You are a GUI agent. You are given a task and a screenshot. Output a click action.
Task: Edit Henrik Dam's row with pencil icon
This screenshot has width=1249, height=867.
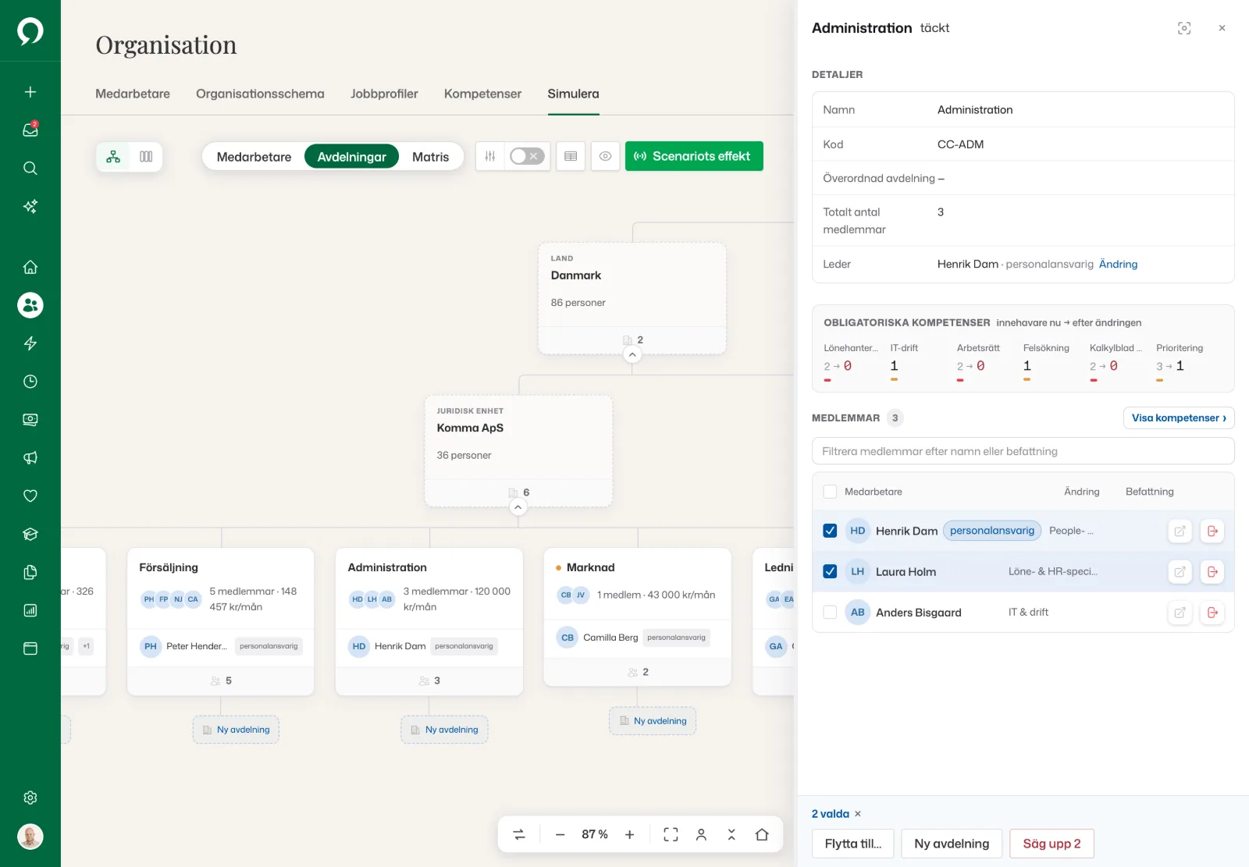pos(1180,531)
